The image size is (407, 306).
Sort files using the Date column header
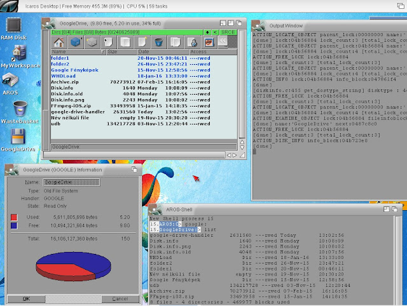[163, 52]
